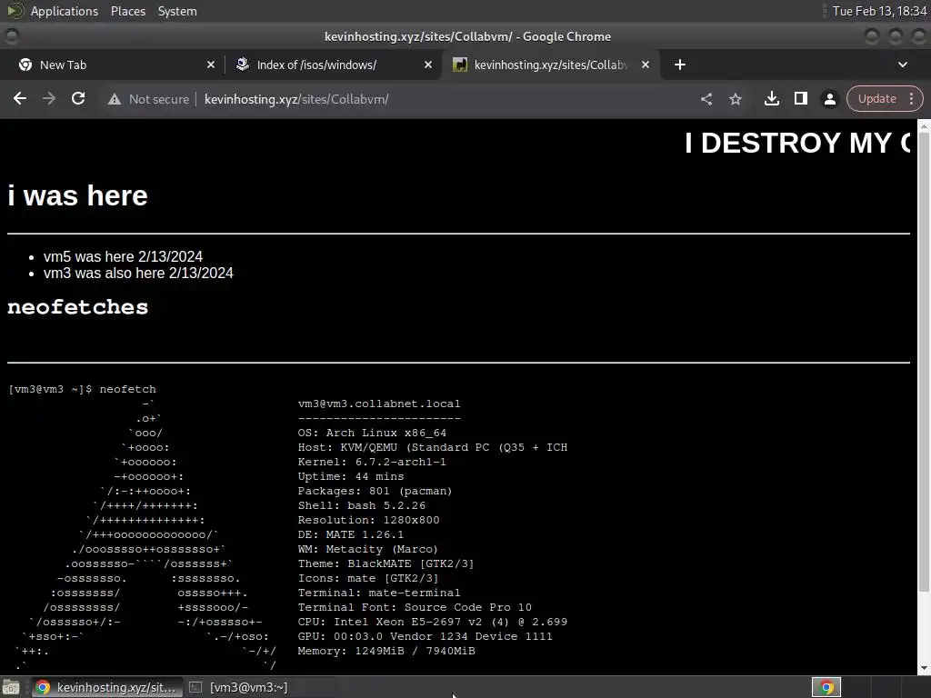Click the Update button in Chrome
The image size is (931, 698).
coord(876,99)
